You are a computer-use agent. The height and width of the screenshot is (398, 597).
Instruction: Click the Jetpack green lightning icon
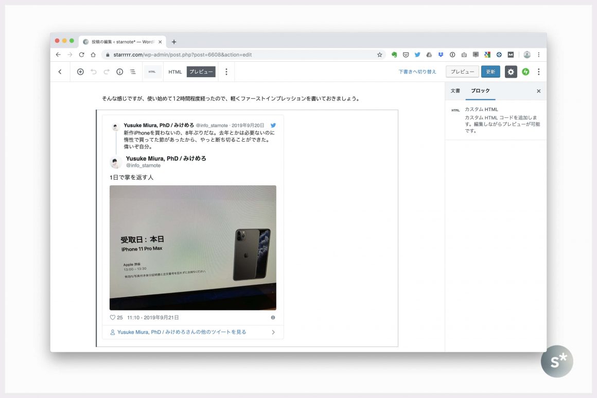coord(525,72)
